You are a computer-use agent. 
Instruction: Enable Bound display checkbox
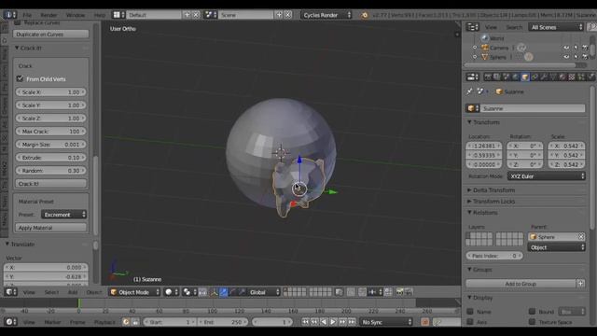533,312
